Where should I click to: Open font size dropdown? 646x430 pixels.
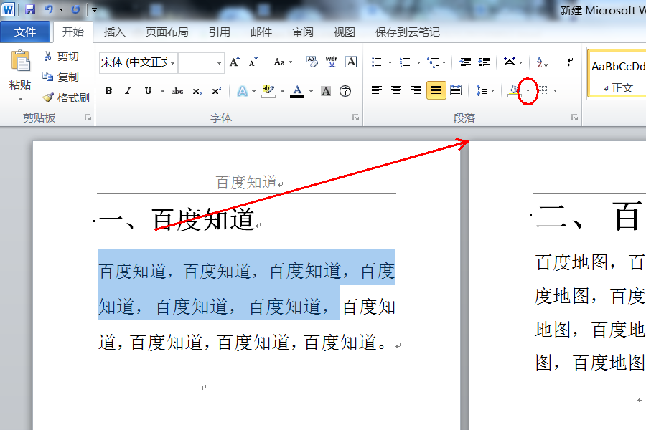tap(219, 63)
